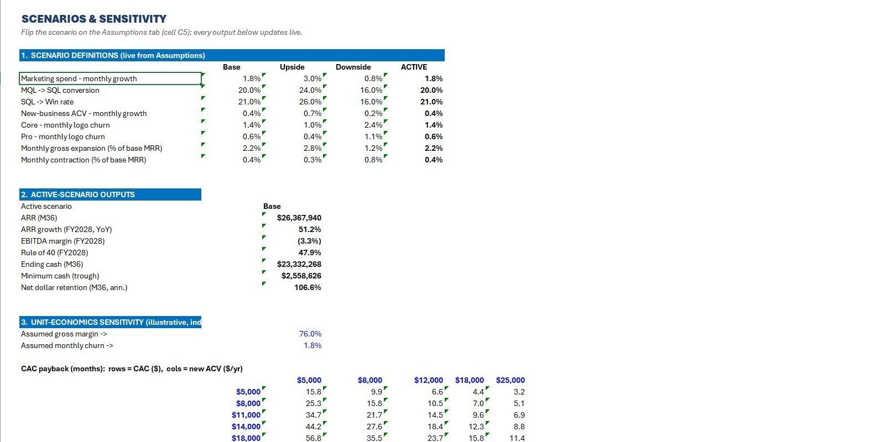The image size is (885, 442).
Task: Click the 'CAC payback (months)' table caption
Action: pyautogui.click(x=132, y=369)
